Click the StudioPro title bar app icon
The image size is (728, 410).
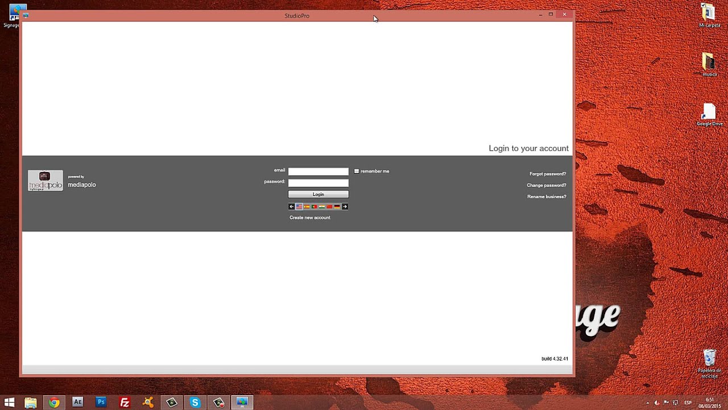click(26, 15)
